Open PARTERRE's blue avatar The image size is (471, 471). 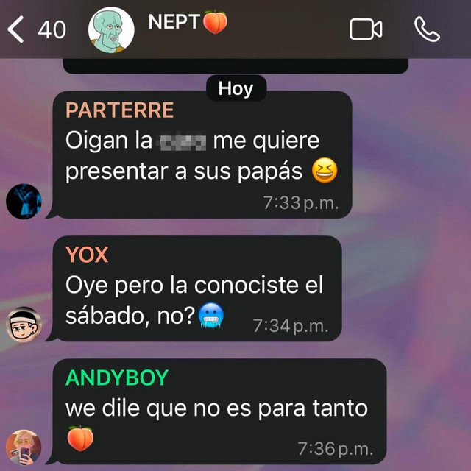coord(24,201)
